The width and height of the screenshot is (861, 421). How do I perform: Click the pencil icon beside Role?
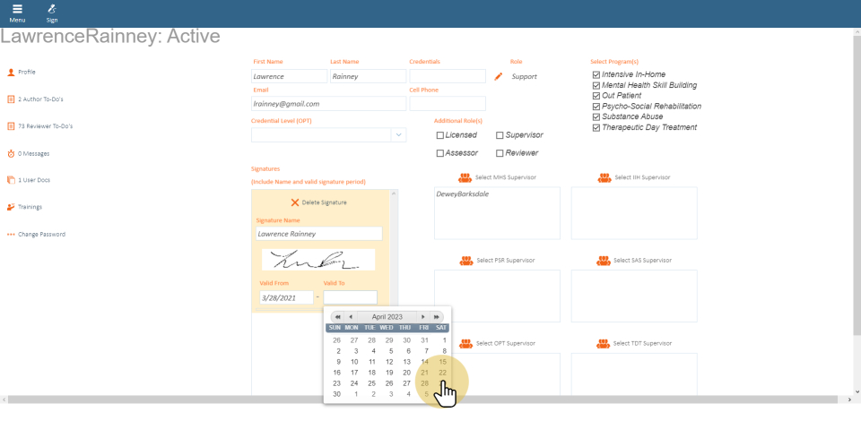point(499,77)
